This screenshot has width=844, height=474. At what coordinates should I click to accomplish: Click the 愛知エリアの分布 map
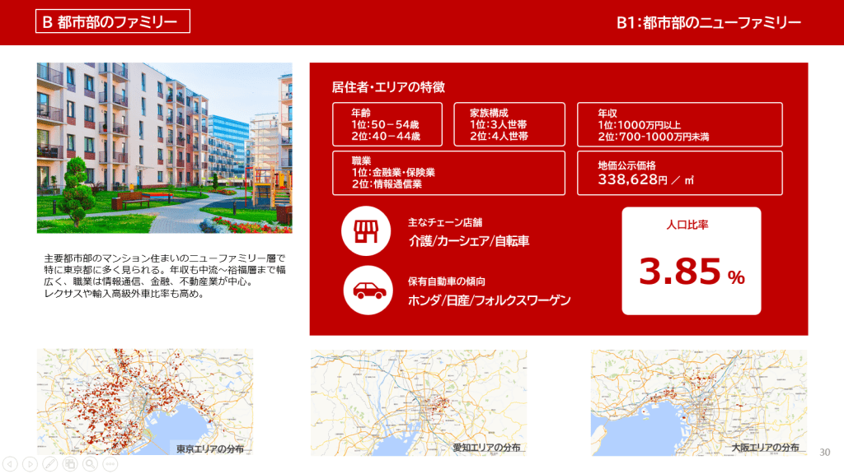[420, 403]
